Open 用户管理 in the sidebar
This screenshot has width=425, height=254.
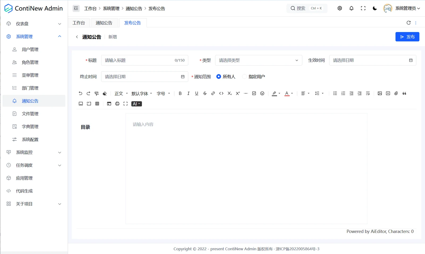(x=34, y=49)
